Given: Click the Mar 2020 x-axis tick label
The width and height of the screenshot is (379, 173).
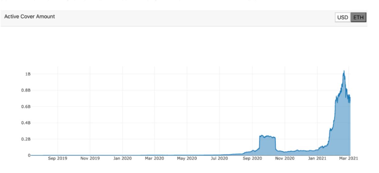Looking at the screenshot, I should tap(154, 158).
